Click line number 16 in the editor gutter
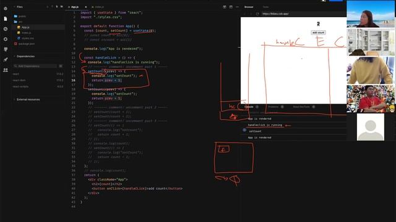 (73, 80)
